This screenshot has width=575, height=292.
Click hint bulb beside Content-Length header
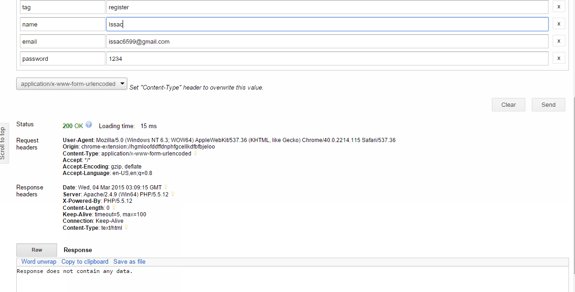(x=113, y=208)
